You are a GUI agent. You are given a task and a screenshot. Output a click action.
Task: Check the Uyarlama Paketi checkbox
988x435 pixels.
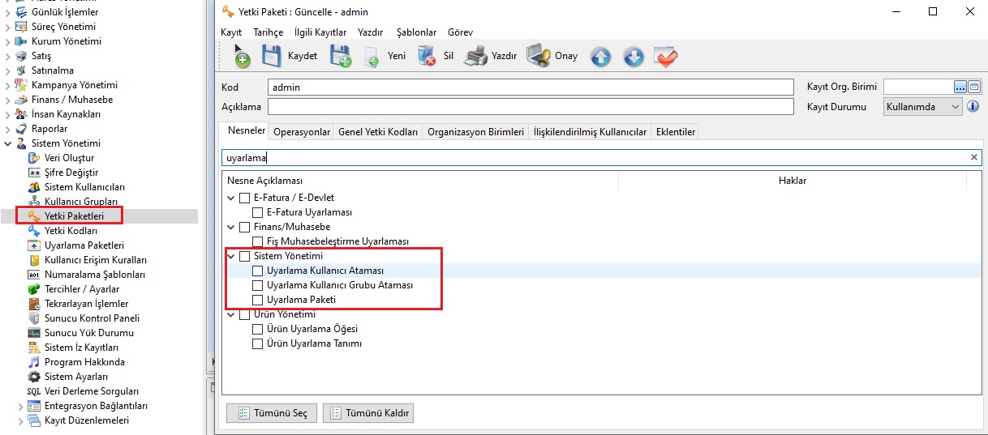tap(258, 300)
